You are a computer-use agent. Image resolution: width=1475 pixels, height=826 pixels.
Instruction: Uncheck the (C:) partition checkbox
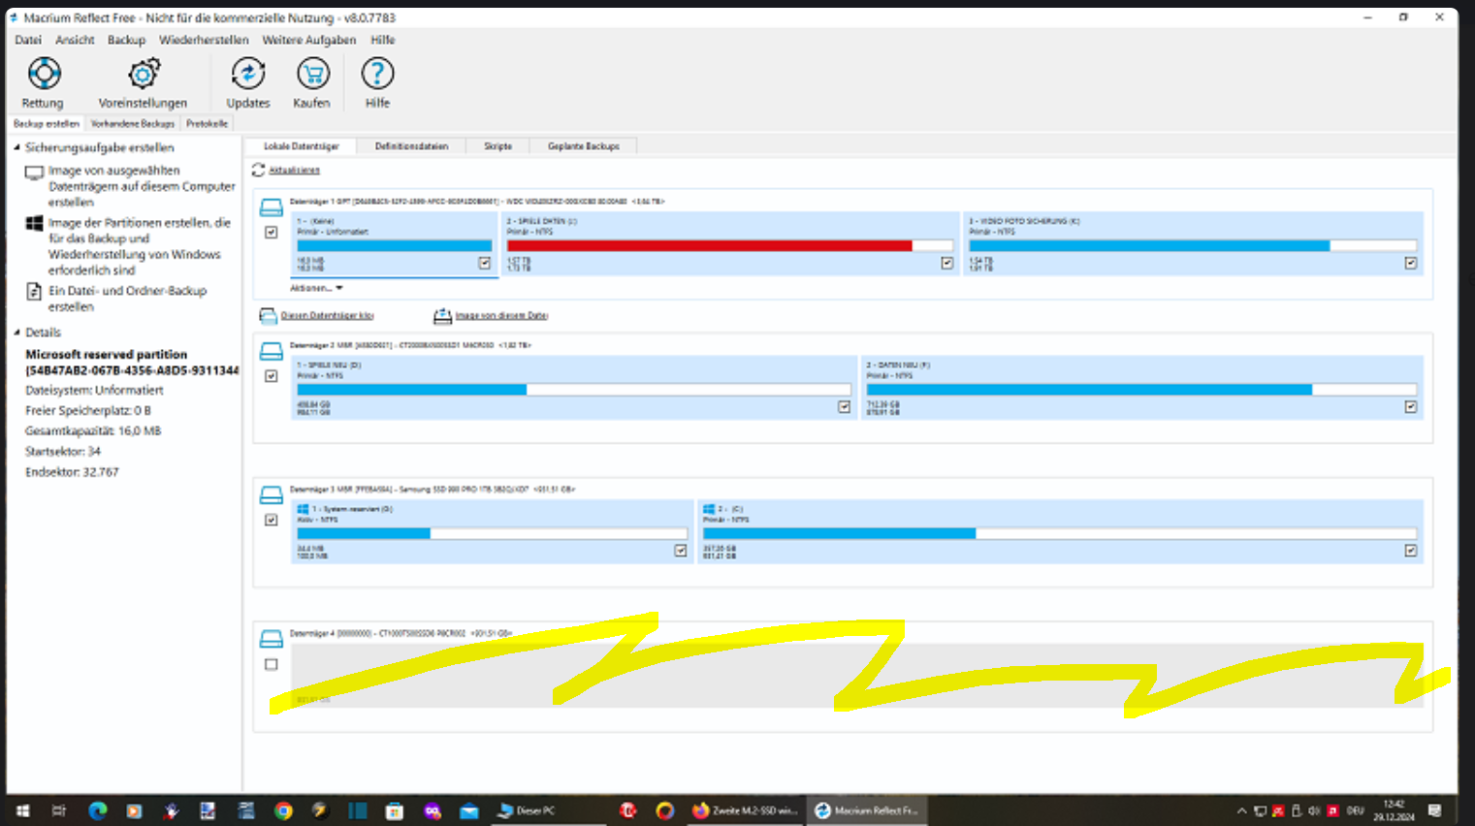click(1411, 551)
